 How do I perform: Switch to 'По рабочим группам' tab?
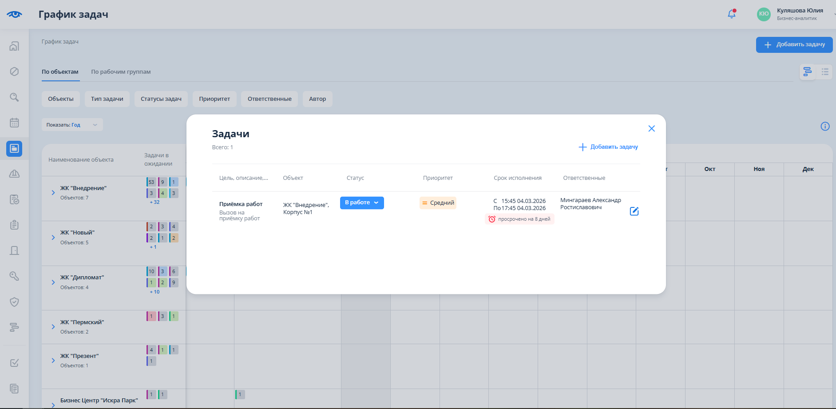[x=121, y=72]
